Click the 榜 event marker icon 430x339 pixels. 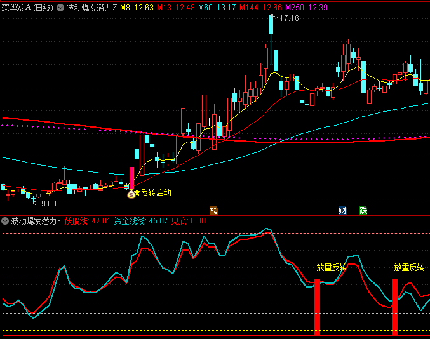tap(213, 211)
